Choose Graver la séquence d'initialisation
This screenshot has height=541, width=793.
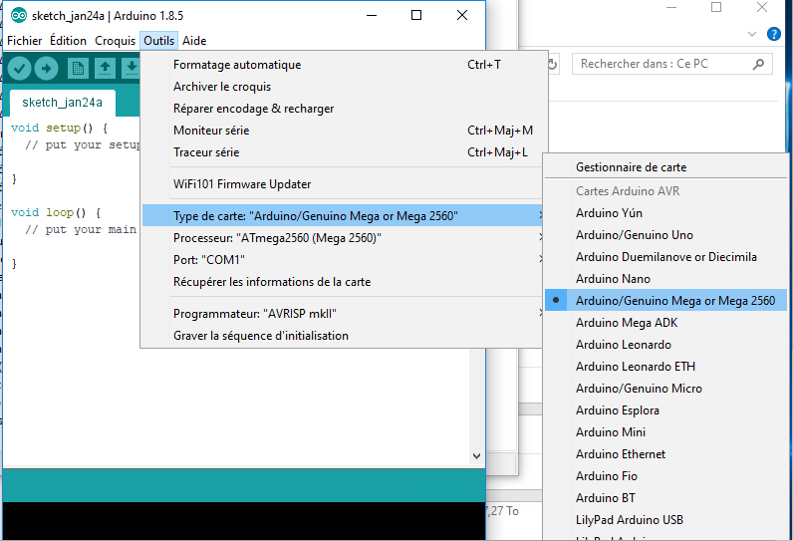pos(342,336)
